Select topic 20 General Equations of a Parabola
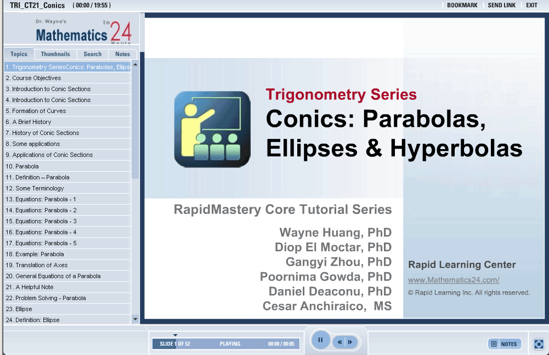549x355 pixels. pos(67,276)
